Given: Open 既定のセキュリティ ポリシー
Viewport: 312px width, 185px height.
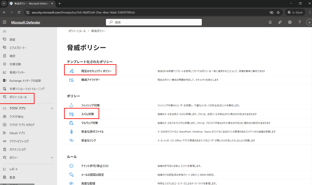Looking at the screenshot, I should [96, 71].
